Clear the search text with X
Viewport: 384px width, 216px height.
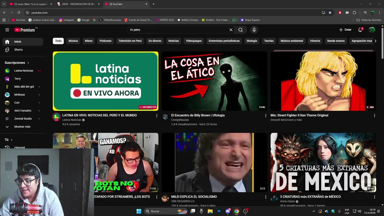coord(231,30)
